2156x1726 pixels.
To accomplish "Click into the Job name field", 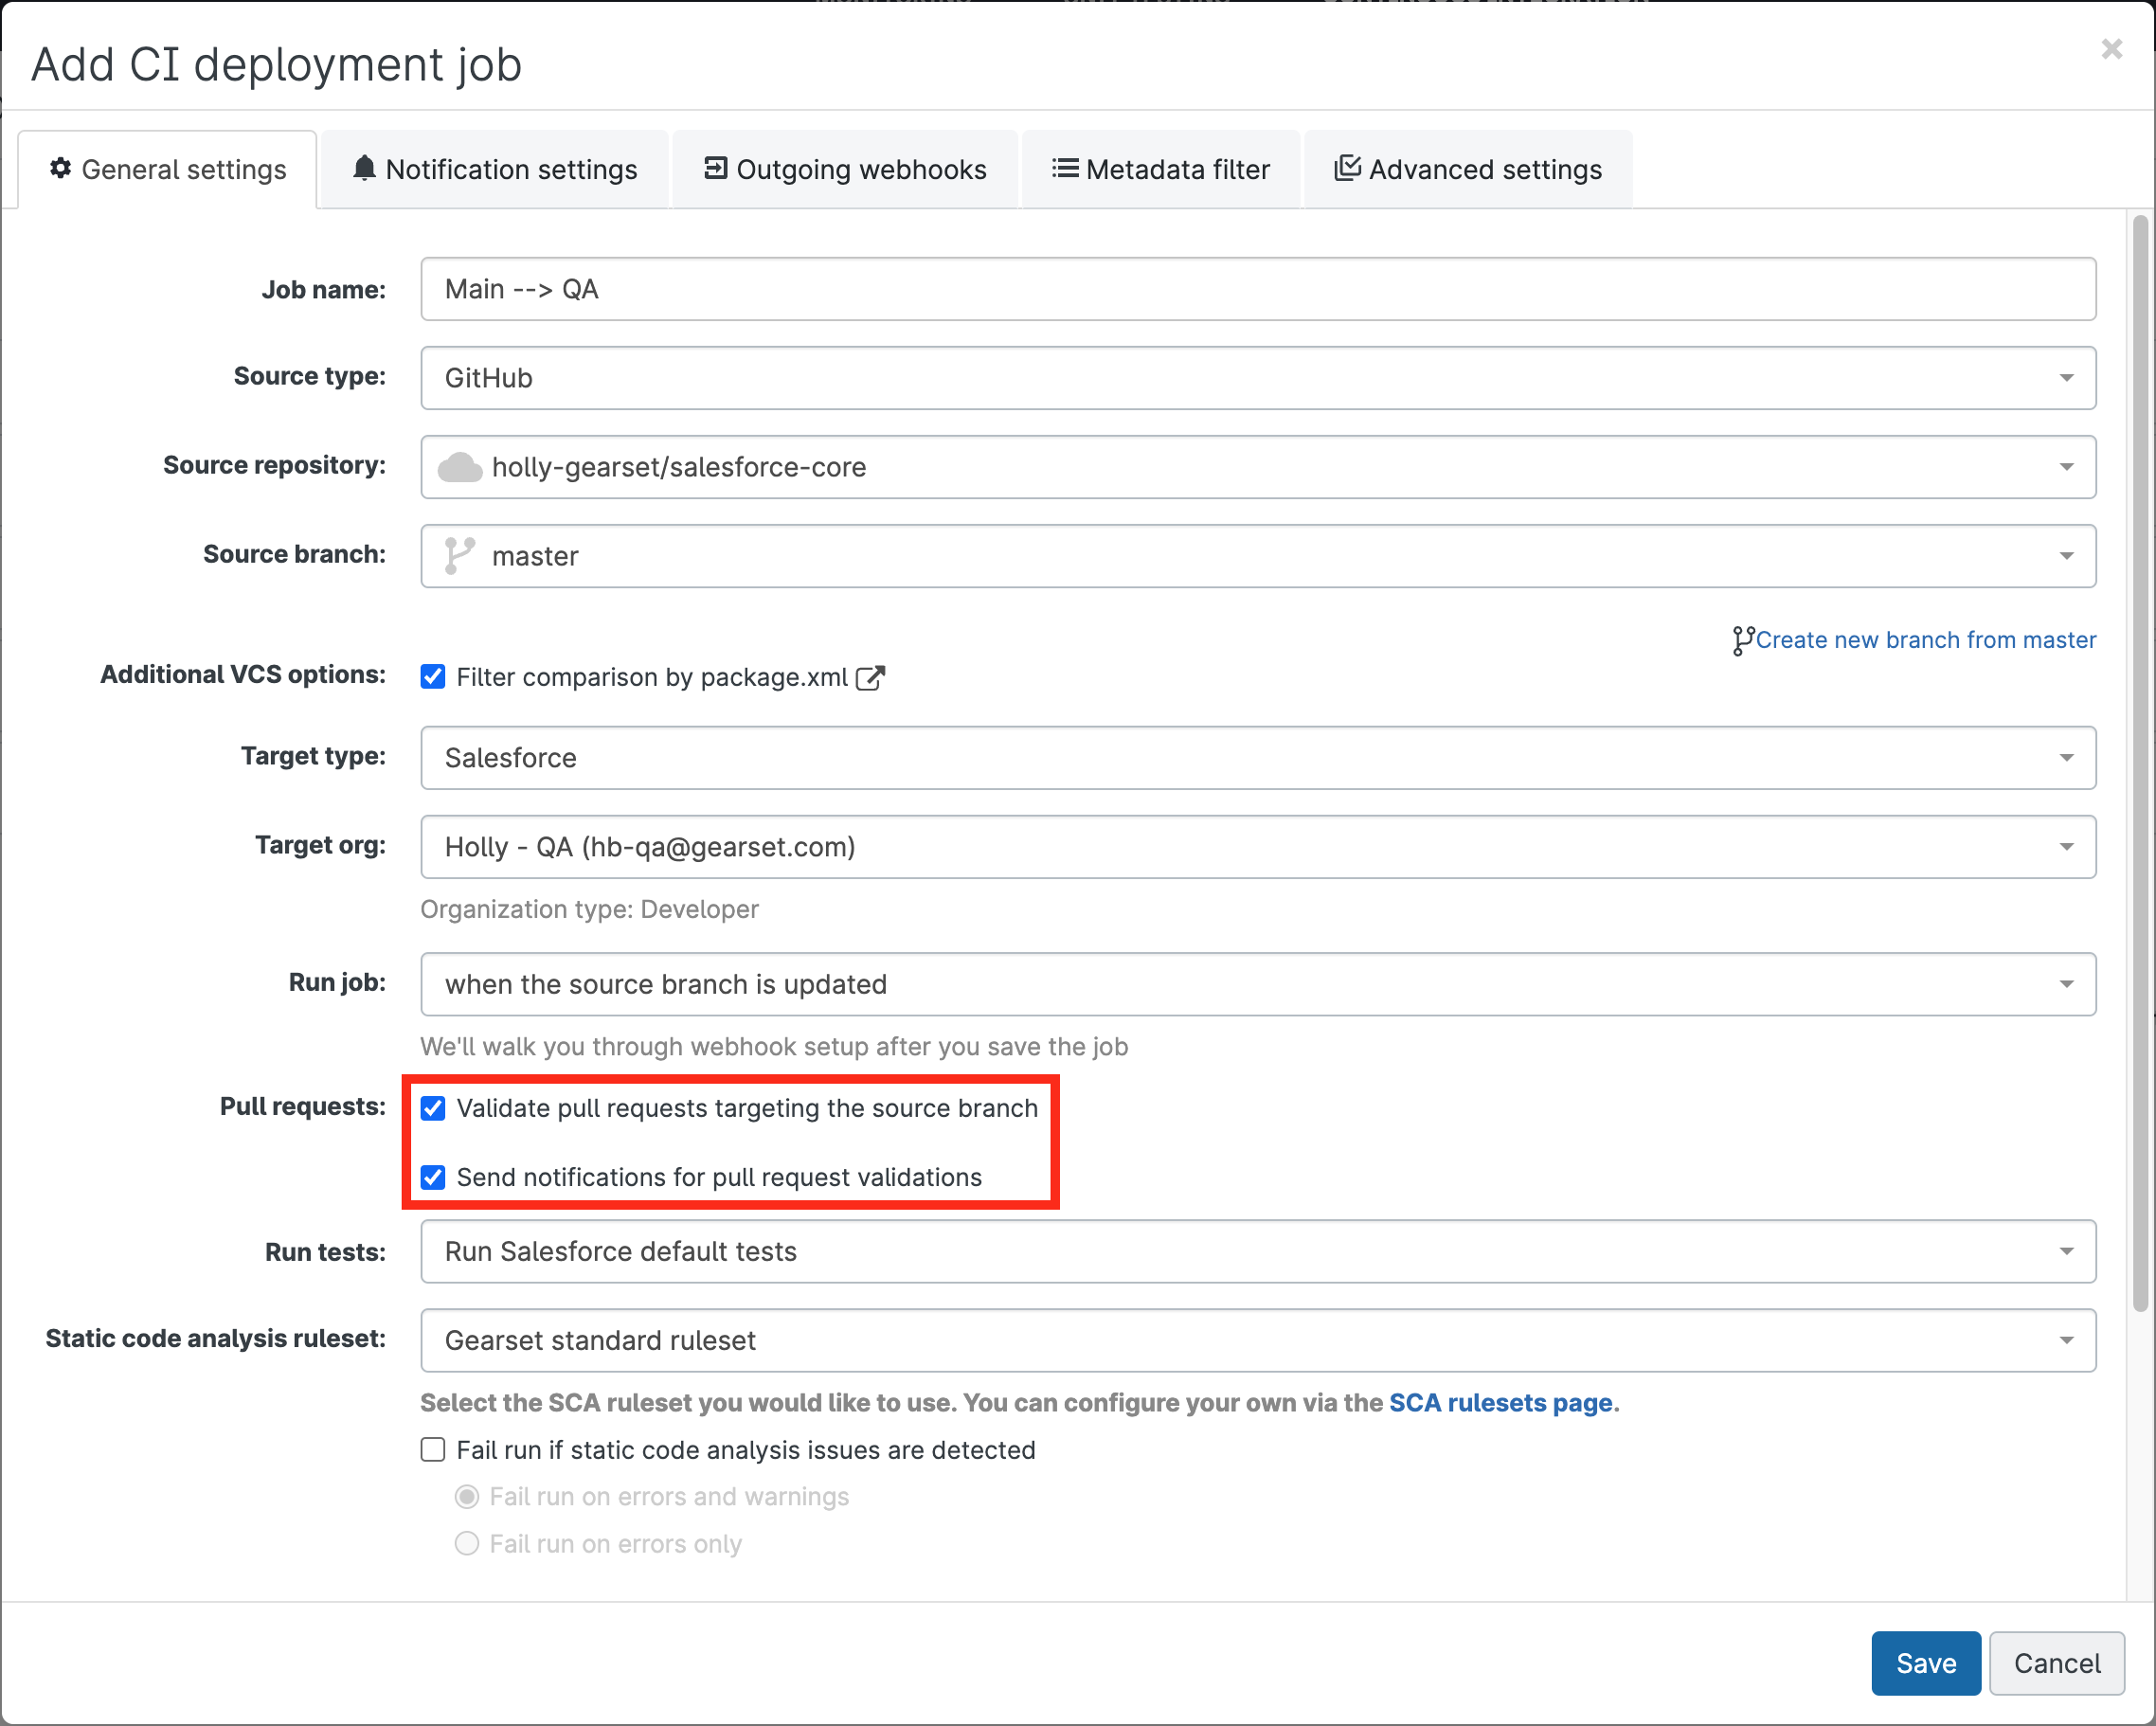I will (x=1257, y=289).
